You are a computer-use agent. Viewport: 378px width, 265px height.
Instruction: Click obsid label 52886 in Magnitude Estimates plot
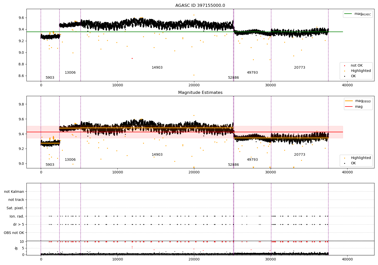233,165
